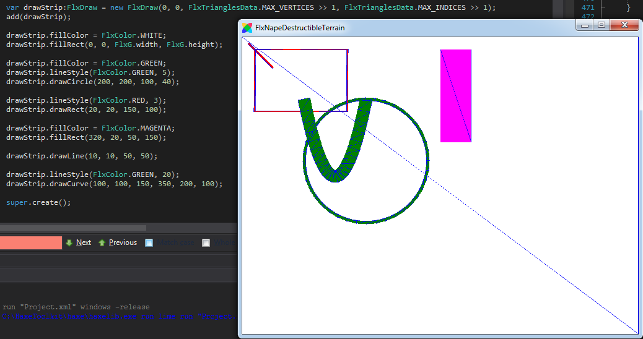Tick the Whole word checkbox
The image size is (643, 339).
pyautogui.click(x=206, y=242)
